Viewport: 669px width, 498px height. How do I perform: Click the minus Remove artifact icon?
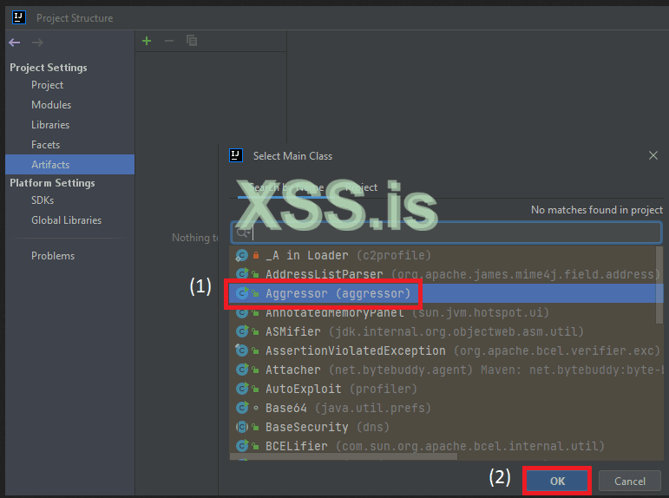pyautogui.click(x=169, y=41)
